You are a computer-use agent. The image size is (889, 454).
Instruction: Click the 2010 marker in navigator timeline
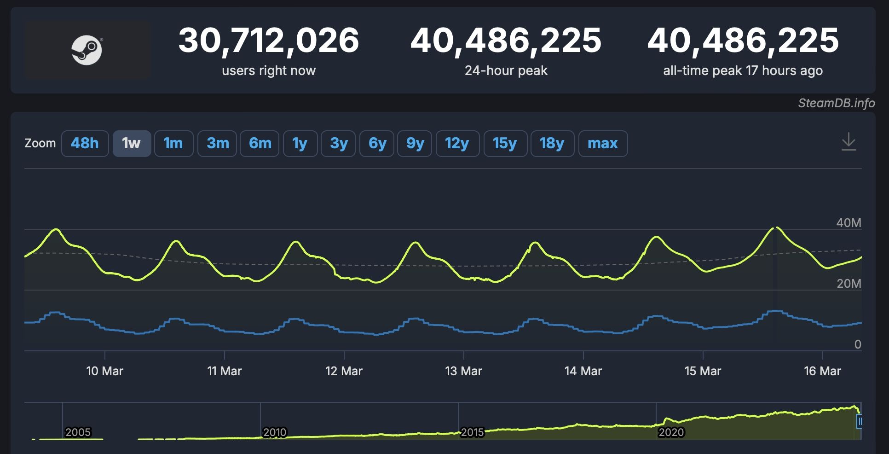click(x=275, y=432)
